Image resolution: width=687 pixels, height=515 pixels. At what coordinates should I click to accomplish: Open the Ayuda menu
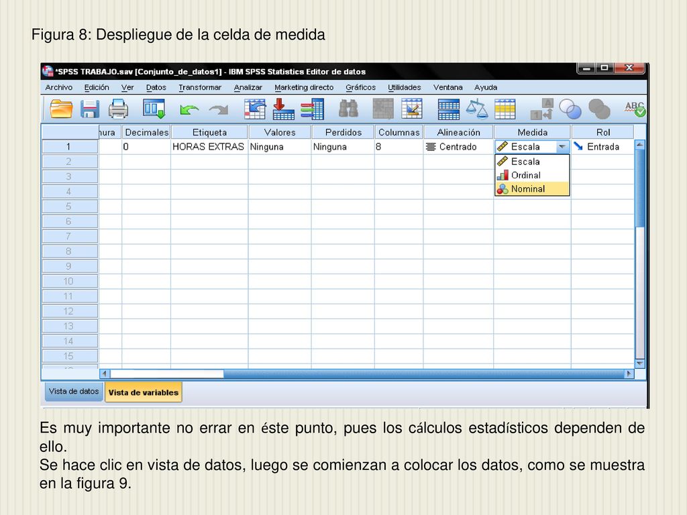point(486,87)
